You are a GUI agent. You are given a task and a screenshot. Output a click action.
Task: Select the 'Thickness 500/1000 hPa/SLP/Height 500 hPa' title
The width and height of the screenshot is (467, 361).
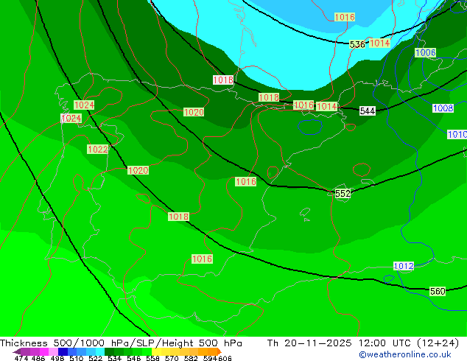[x=121, y=343]
